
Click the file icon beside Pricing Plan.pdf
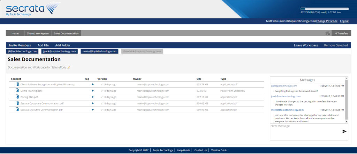tap(17, 97)
